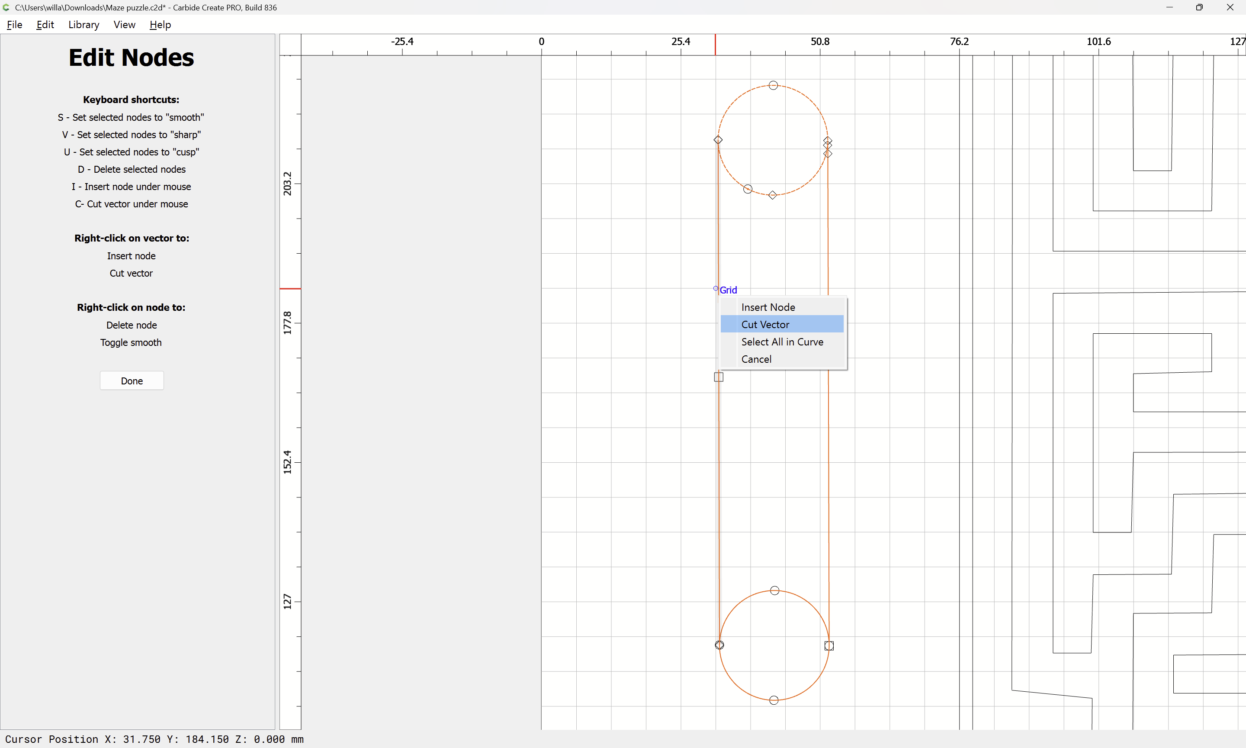Viewport: 1246px width, 748px height.
Task: Cancel the context menu
Action: coord(755,359)
